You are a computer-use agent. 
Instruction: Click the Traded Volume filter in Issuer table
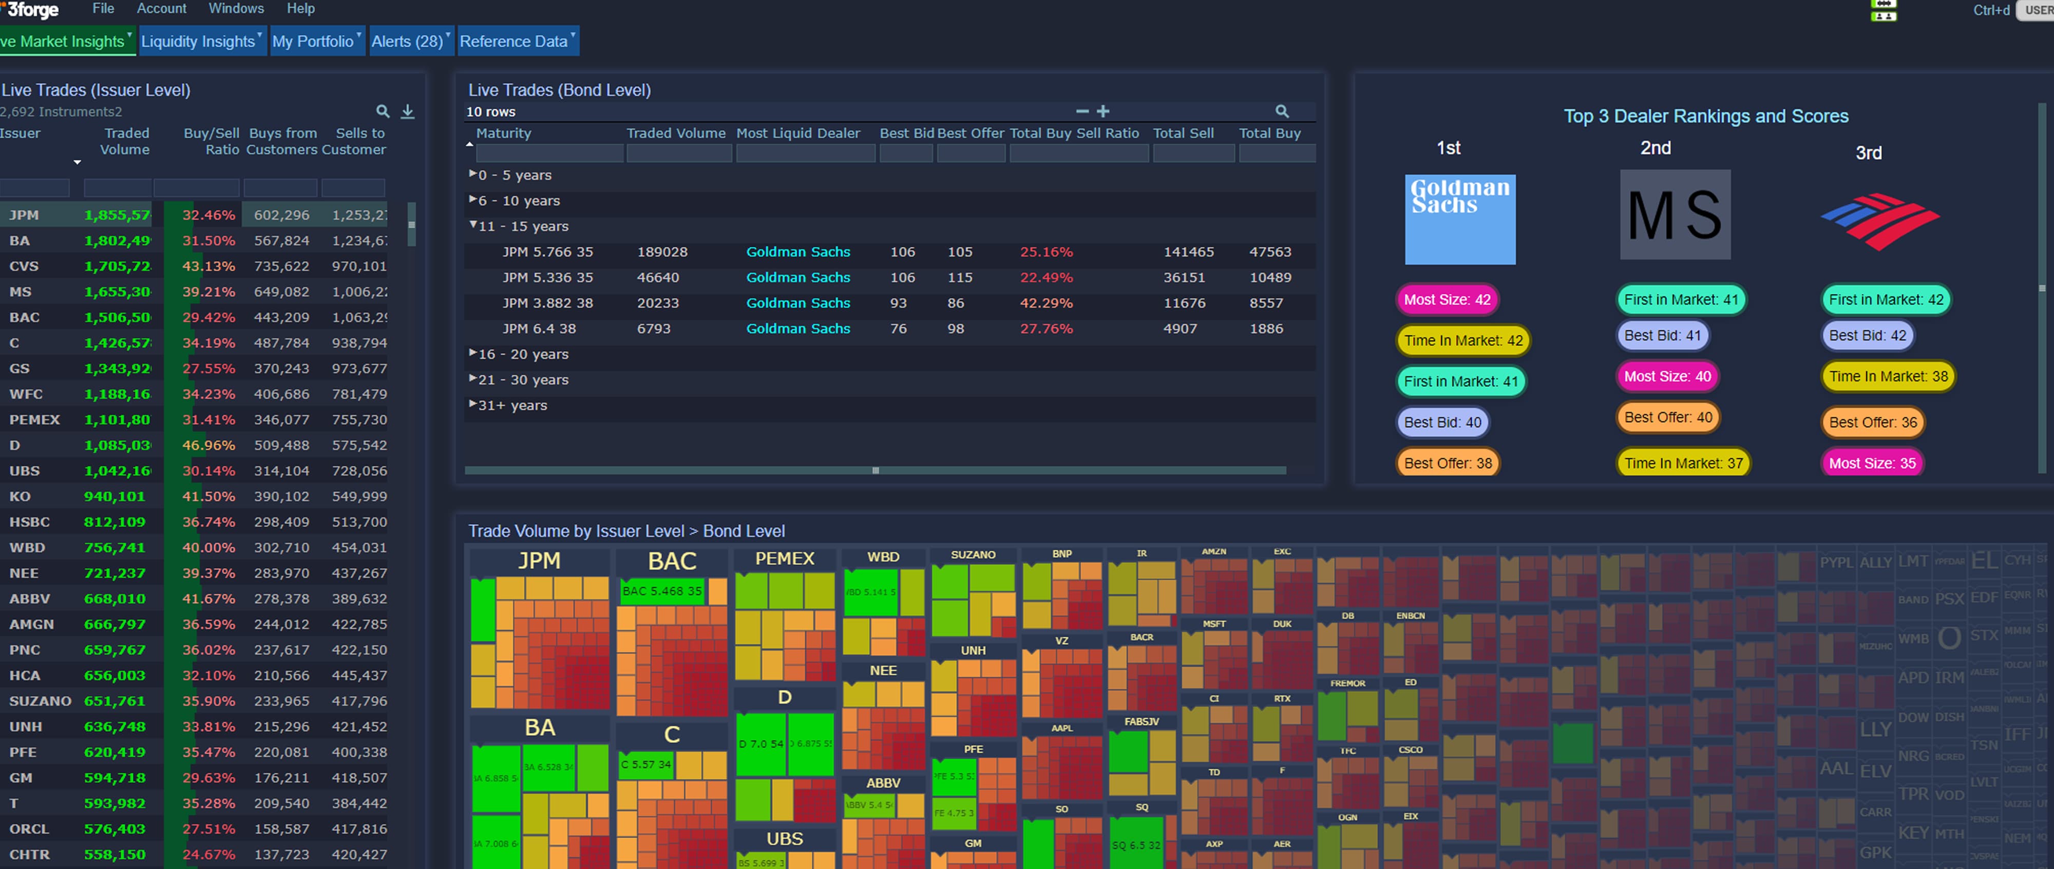point(117,188)
